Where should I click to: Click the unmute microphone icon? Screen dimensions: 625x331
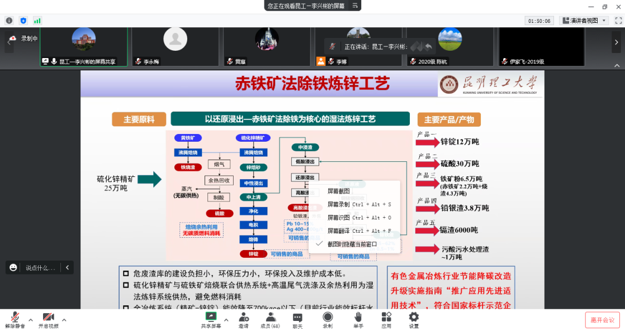(x=15, y=317)
